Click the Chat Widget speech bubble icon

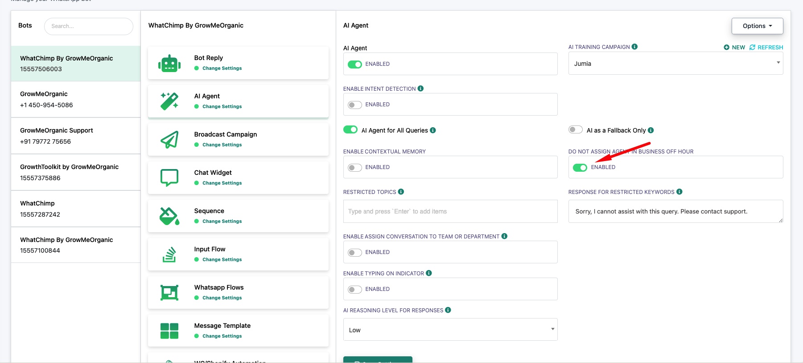[169, 178]
